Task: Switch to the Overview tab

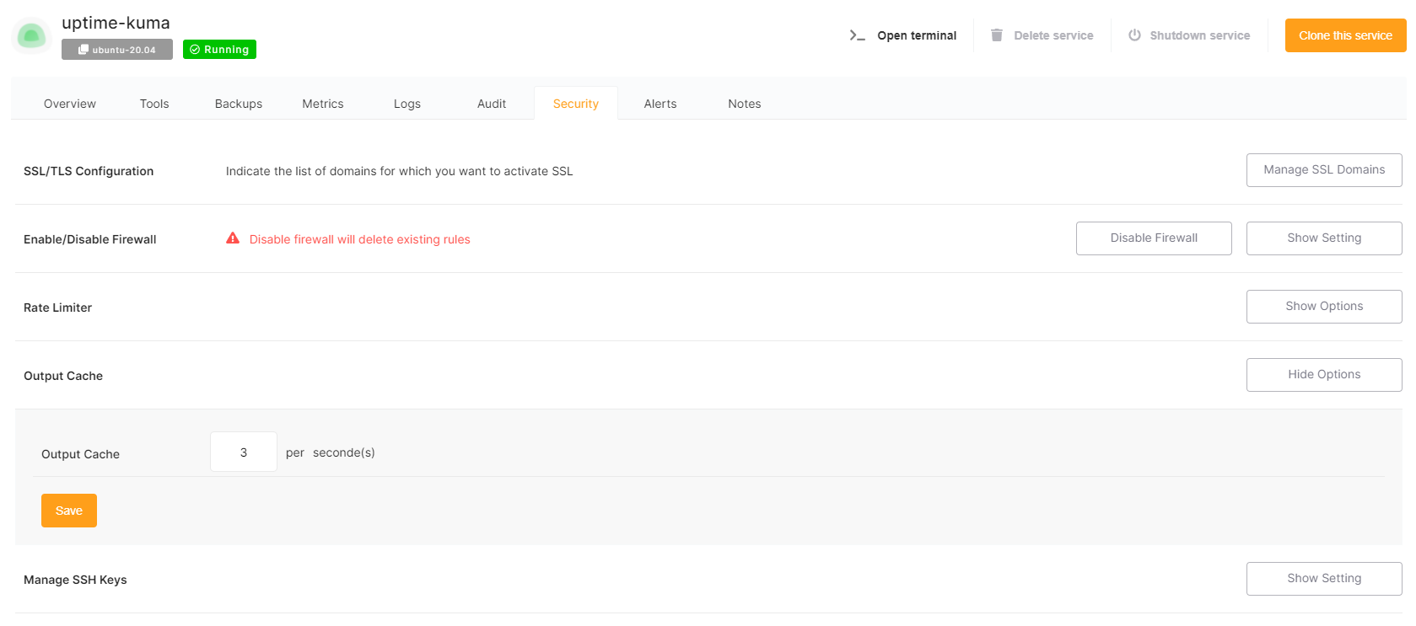Action: (x=70, y=104)
